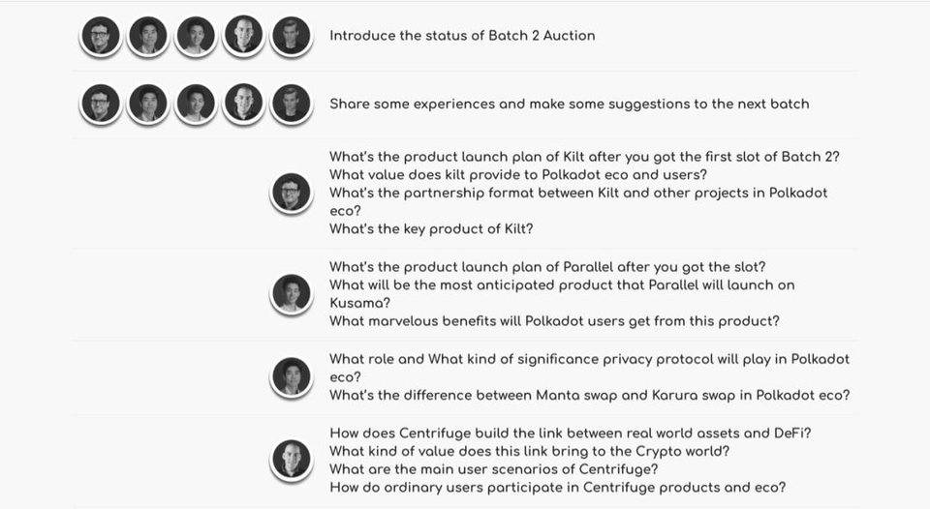Click the third avatar in the top row
Screen dimensions: 930x509
click(196, 36)
